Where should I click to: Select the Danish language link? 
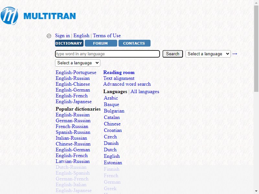tap(111, 143)
